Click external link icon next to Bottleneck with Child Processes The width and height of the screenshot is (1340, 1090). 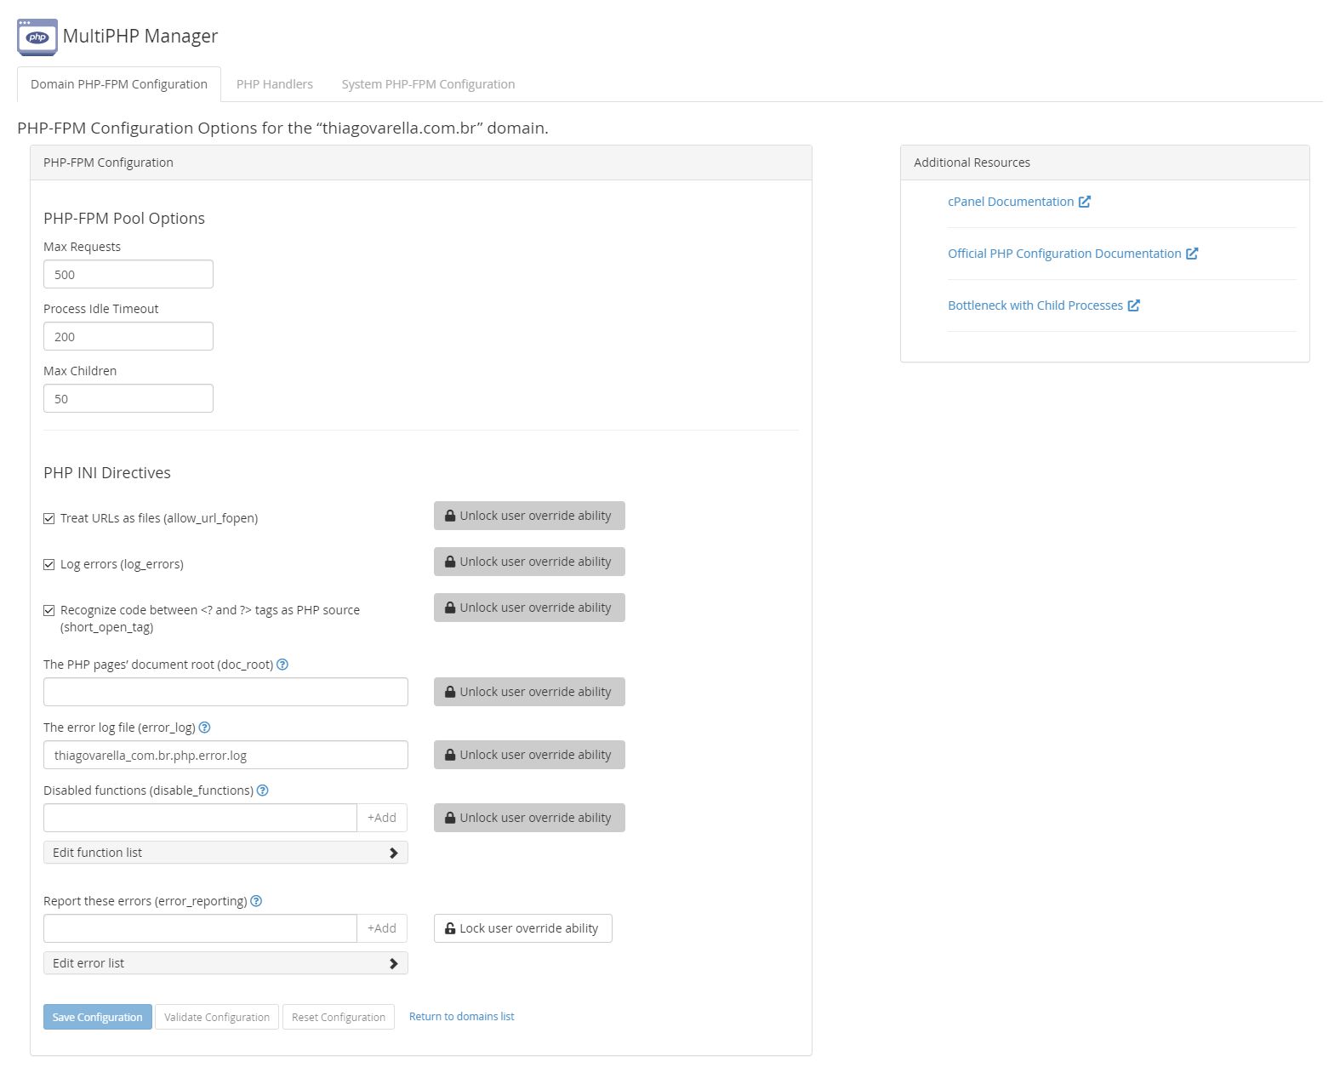tap(1134, 305)
